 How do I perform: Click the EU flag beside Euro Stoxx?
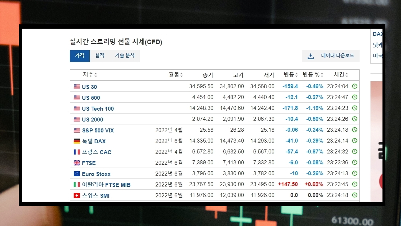click(77, 174)
